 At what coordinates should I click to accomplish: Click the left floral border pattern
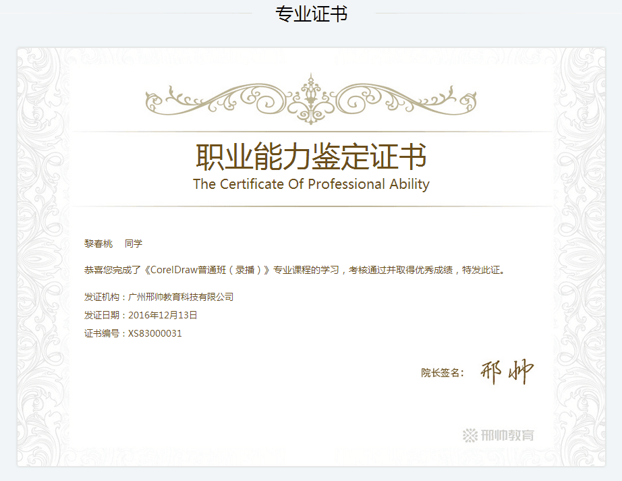point(43,257)
